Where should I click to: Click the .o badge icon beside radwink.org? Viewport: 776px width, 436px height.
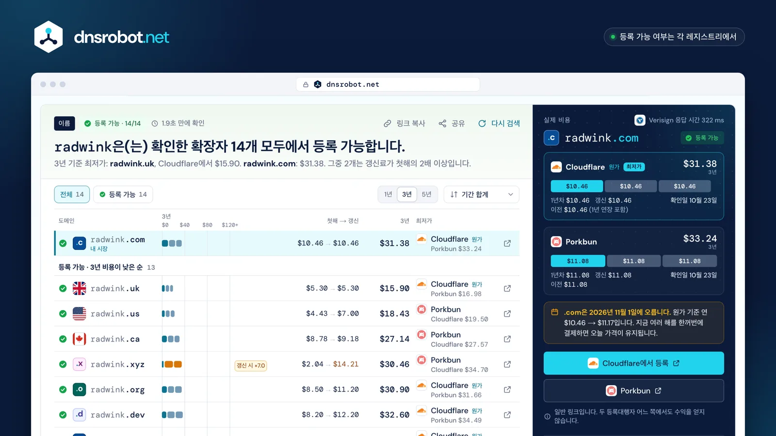tap(80, 389)
